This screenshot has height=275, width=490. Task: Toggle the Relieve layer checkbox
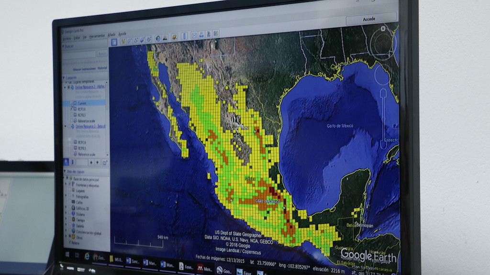pos(70,242)
